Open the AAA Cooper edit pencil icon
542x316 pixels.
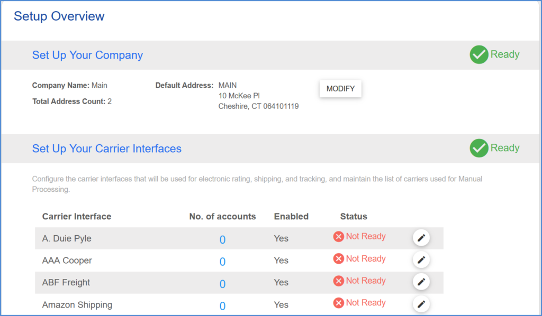pyautogui.click(x=421, y=260)
